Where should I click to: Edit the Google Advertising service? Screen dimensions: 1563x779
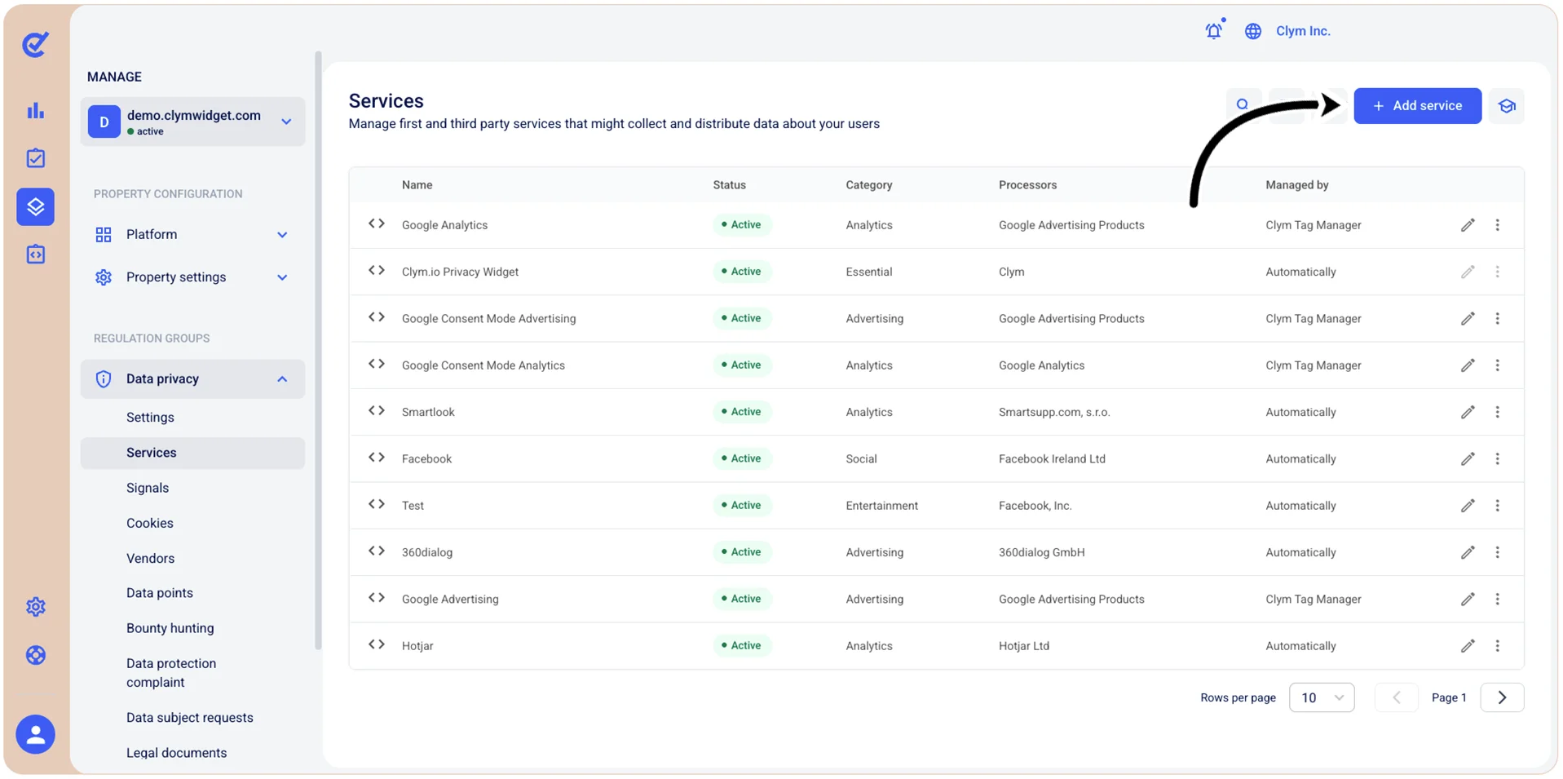[1468, 599]
